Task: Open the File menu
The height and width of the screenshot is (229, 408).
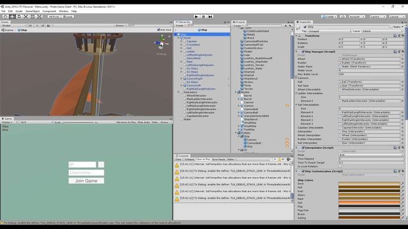Action: point(3,11)
